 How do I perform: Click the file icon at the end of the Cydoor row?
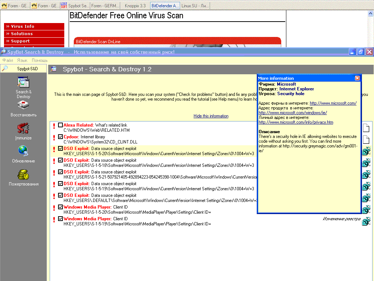coord(366,139)
